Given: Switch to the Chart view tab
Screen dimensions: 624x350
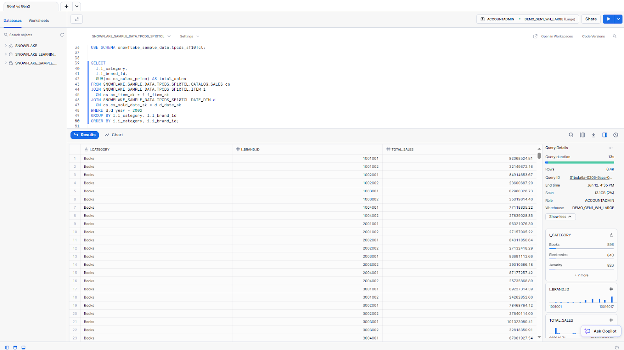Looking at the screenshot, I should [114, 135].
